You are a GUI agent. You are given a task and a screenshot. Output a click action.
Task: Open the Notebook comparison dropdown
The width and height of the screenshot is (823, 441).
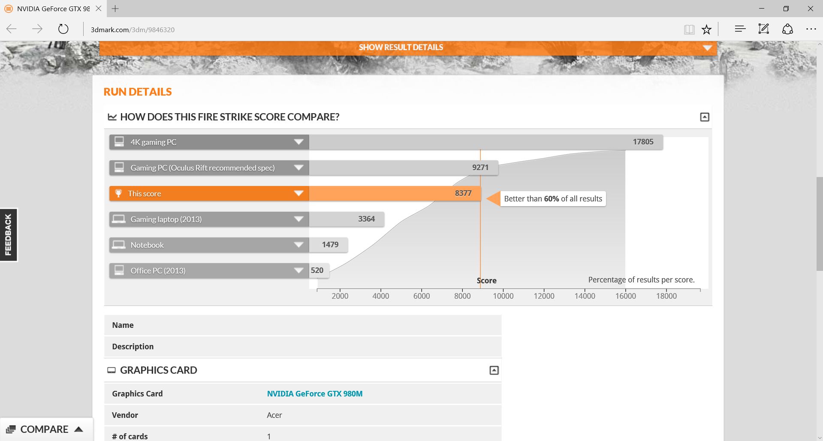[298, 245]
